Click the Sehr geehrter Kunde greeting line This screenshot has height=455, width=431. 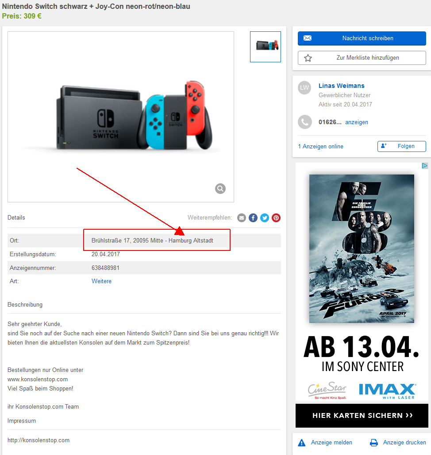(x=35, y=324)
